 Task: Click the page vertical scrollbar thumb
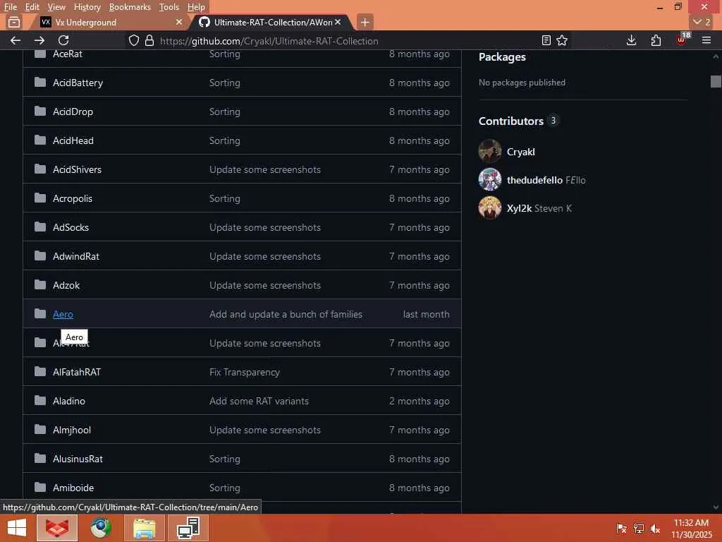point(716,81)
